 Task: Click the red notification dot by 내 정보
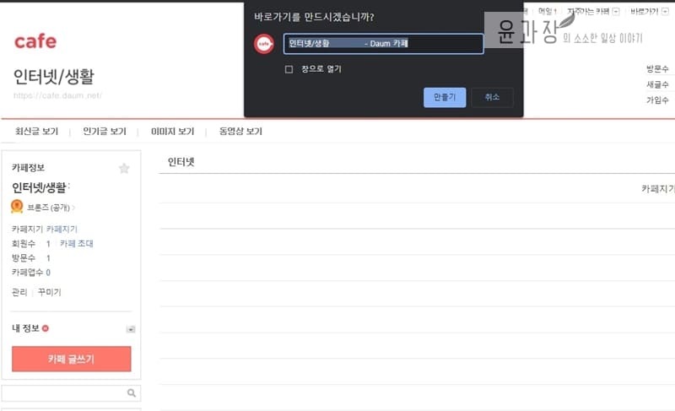tap(46, 328)
